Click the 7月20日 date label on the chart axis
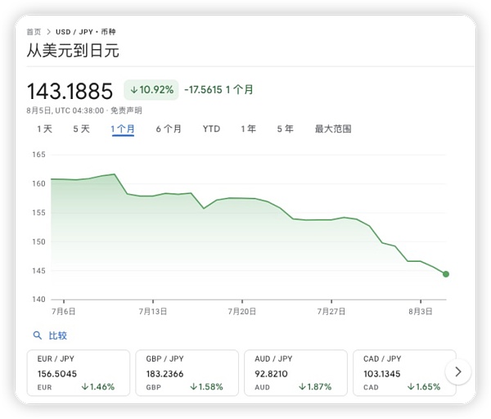The height and width of the screenshot is (419, 491). point(242,311)
